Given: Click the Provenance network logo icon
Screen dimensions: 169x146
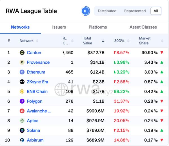Looking at the screenshot, I should (22, 62).
